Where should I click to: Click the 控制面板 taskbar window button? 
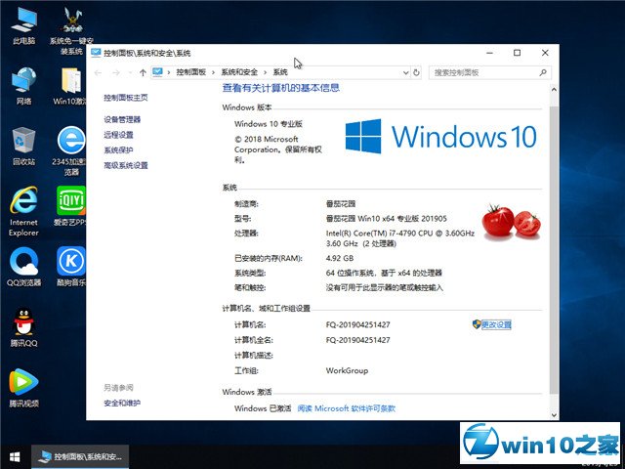pyautogui.click(x=80, y=456)
